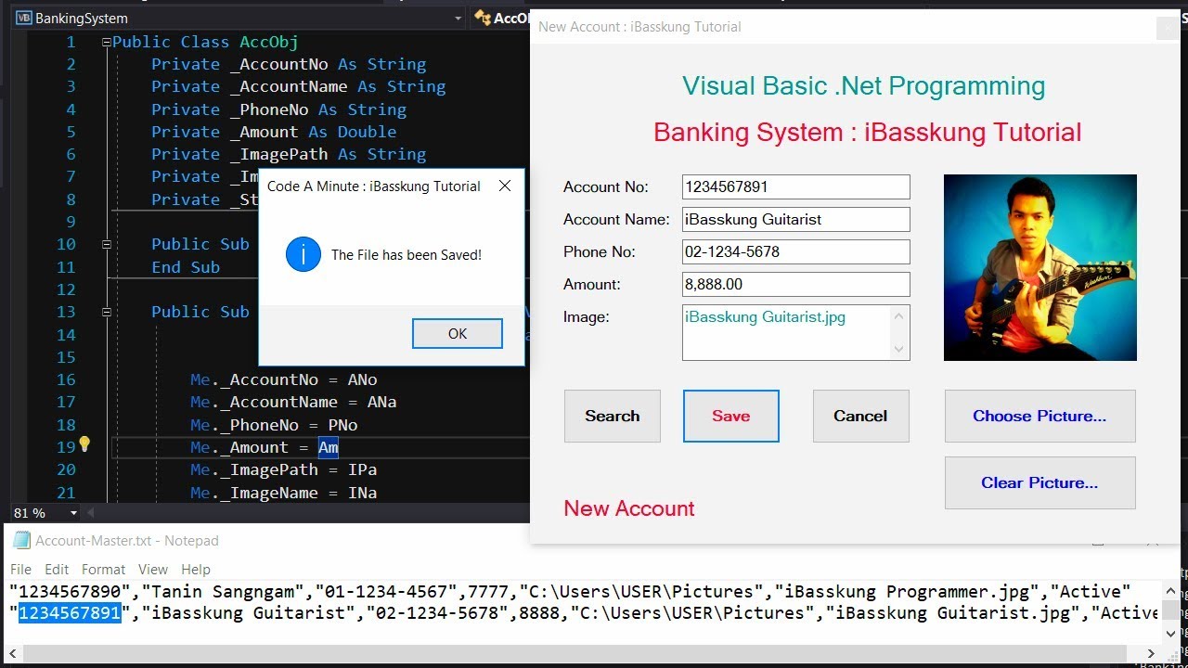Open Notepad View menu
Image resolution: width=1188 pixels, height=668 pixels.
click(153, 569)
